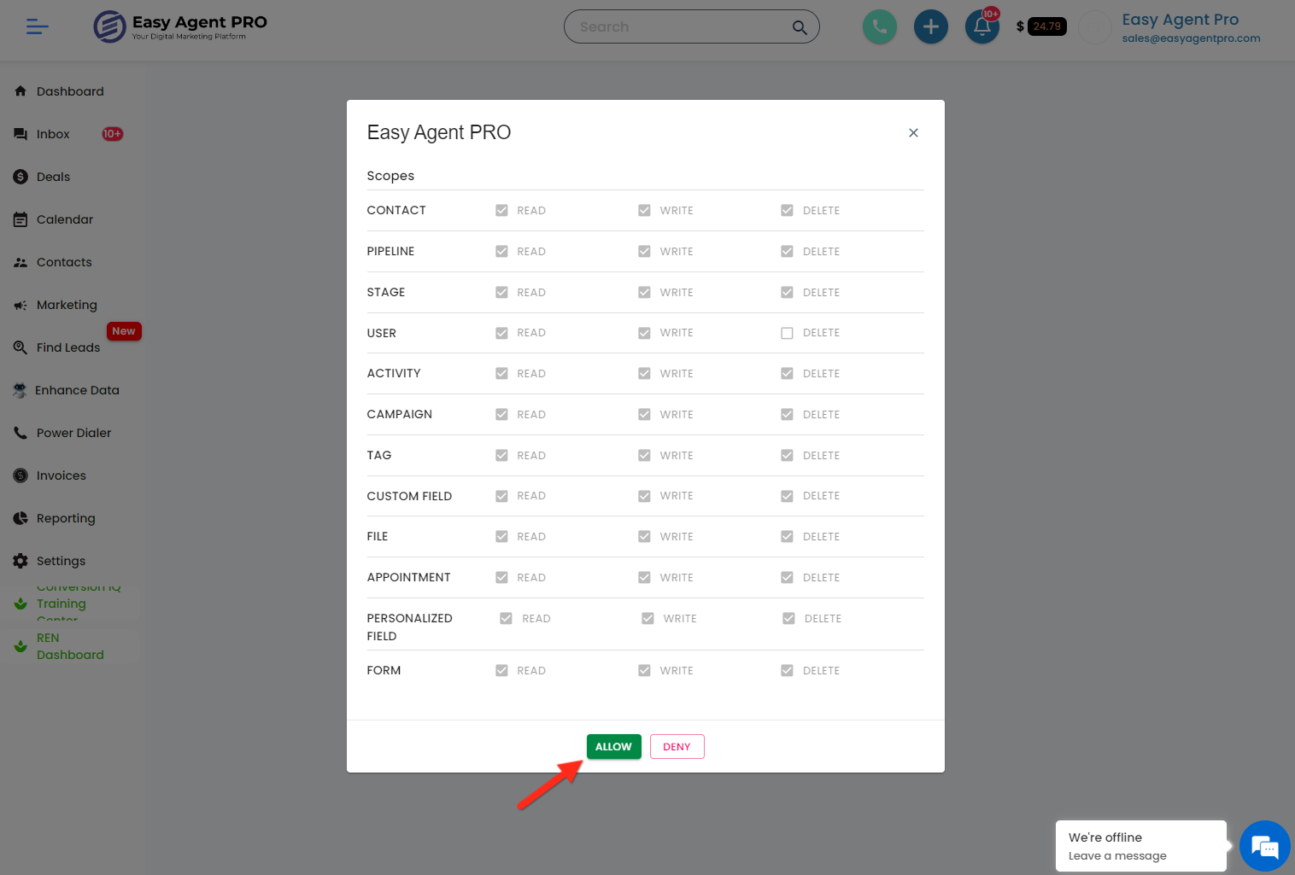Click the Easy Agent Pro account name
The image size is (1295, 875).
click(x=1180, y=20)
